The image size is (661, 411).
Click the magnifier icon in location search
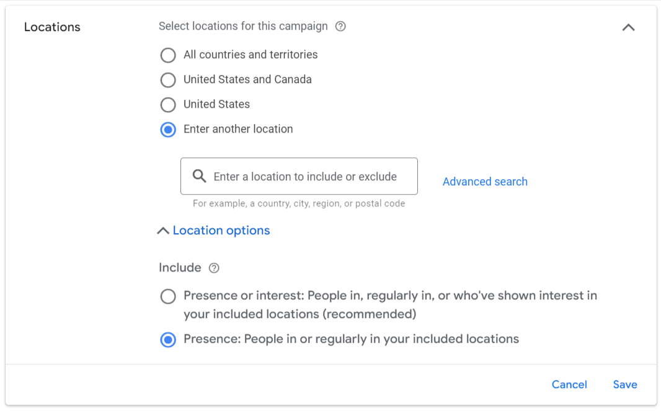(x=200, y=176)
